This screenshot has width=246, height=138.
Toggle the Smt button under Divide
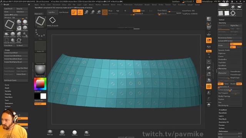(x=236, y=44)
